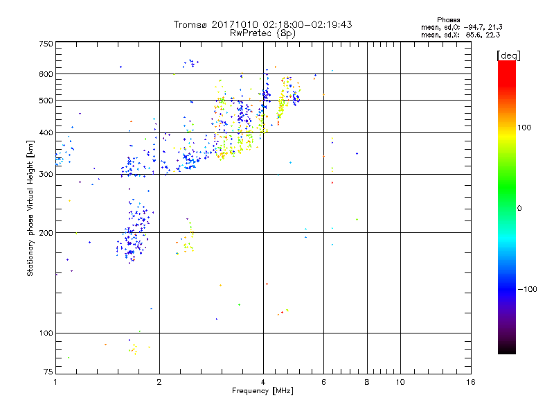Click the 16 tick label on frequency axis
The image size is (554, 416).
pos(470,382)
